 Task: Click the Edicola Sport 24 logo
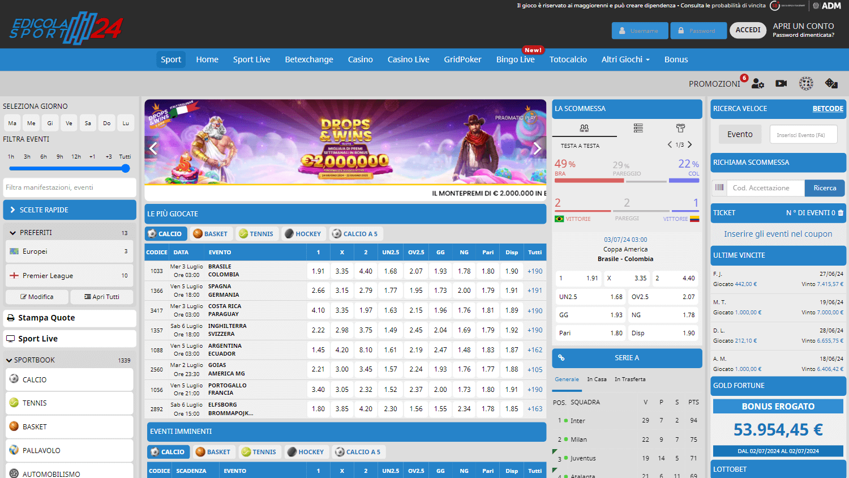point(66,28)
